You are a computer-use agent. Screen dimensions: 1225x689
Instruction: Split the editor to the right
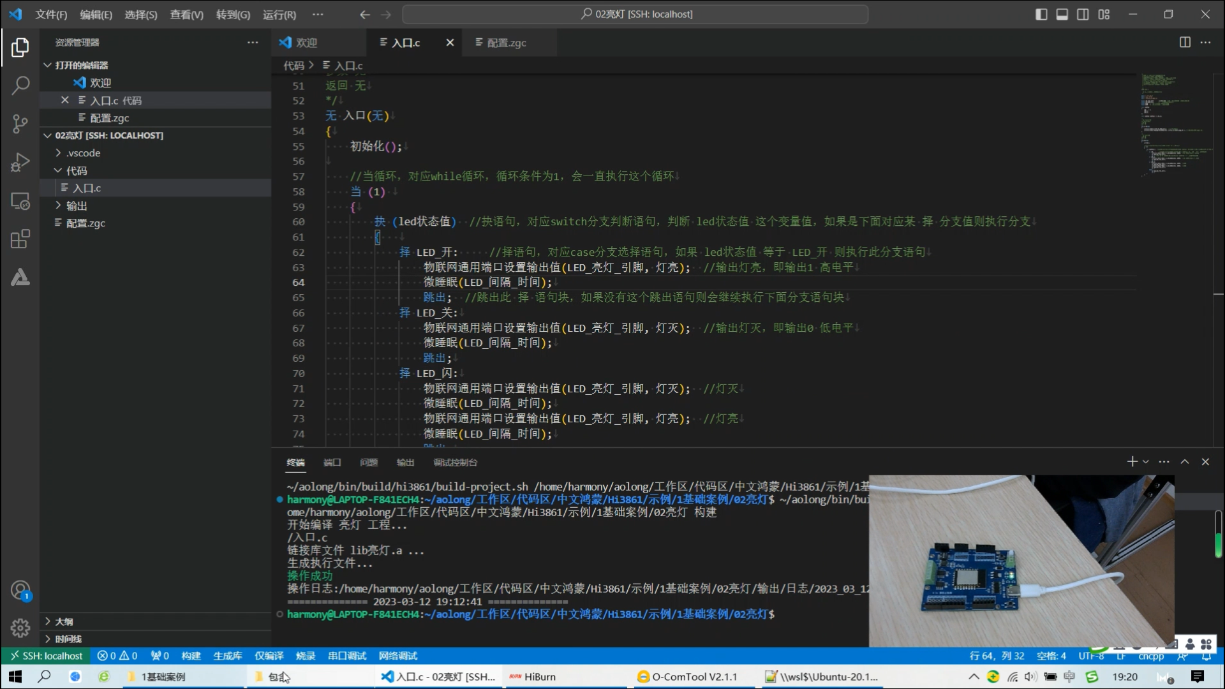click(1185, 42)
